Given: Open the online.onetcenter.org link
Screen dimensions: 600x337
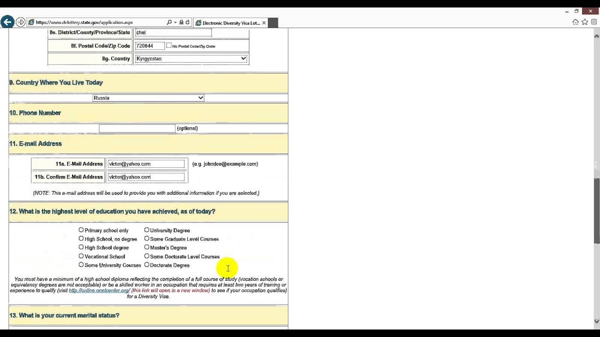Looking at the screenshot, I should [x=99, y=291].
